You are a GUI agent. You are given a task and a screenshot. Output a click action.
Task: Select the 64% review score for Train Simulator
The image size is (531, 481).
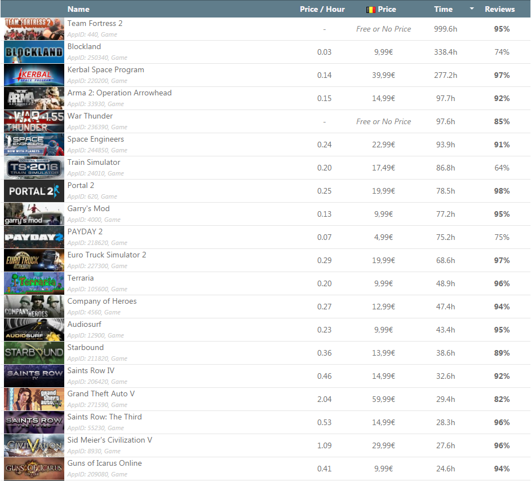(502, 168)
